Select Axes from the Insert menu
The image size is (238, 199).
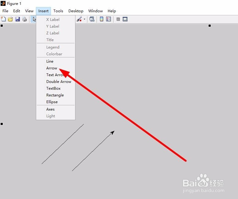56,109
